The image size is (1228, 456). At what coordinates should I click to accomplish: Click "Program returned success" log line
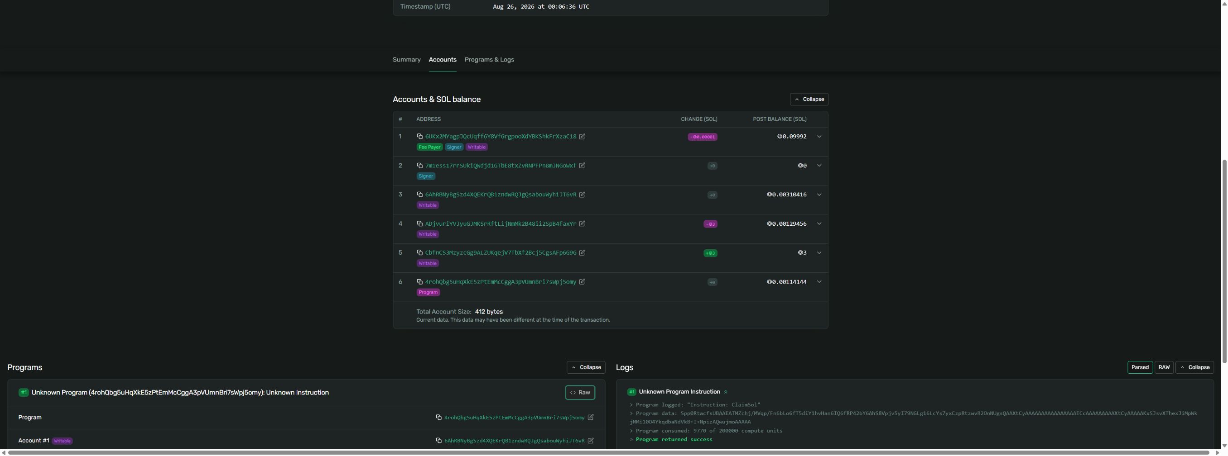(674, 440)
